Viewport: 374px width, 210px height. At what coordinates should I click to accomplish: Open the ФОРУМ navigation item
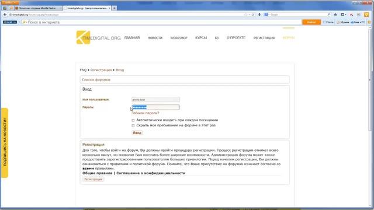pyautogui.click(x=288, y=38)
